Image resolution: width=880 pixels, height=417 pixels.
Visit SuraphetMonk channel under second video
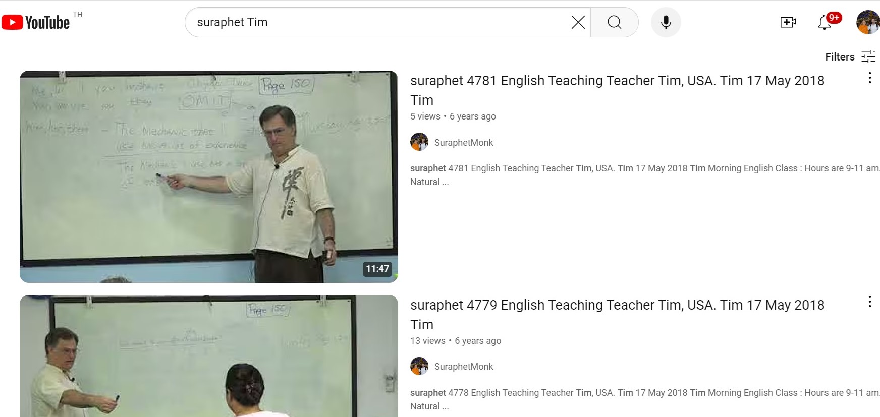tap(464, 367)
